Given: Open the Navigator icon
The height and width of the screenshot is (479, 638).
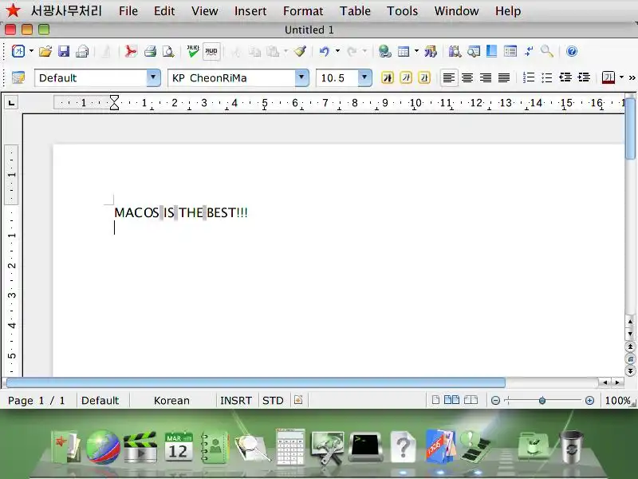Looking at the screenshot, I should click(474, 51).
